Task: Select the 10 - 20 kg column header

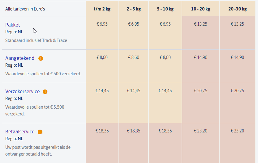Action: pyautogui.click(x=200, y=9)
